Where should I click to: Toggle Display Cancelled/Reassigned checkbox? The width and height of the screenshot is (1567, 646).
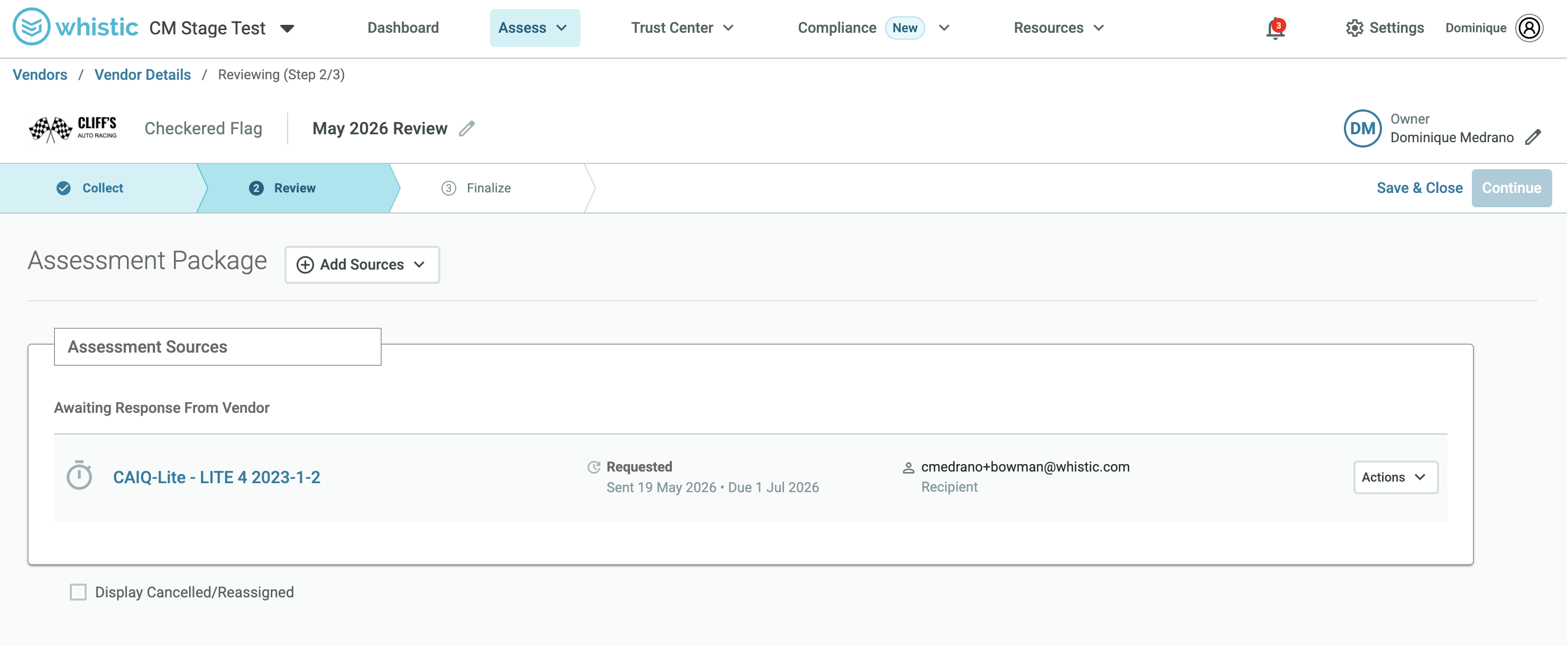point(78,592)
